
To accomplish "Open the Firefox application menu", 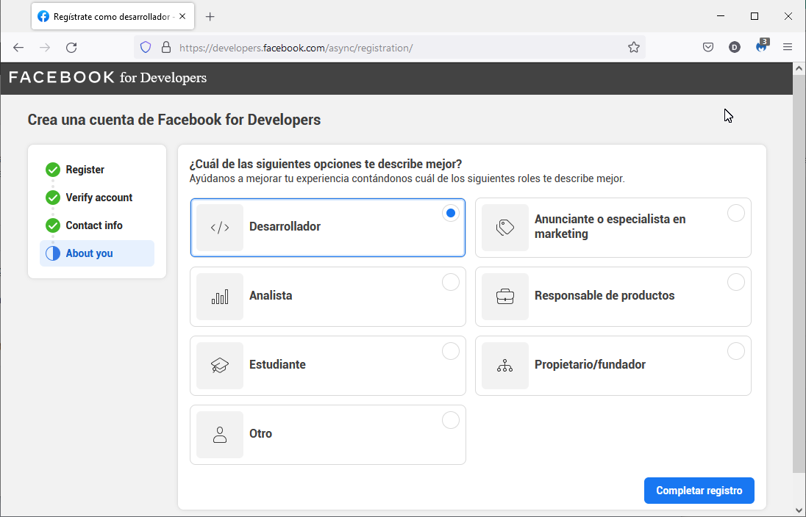I will click(x=788, y=48).
